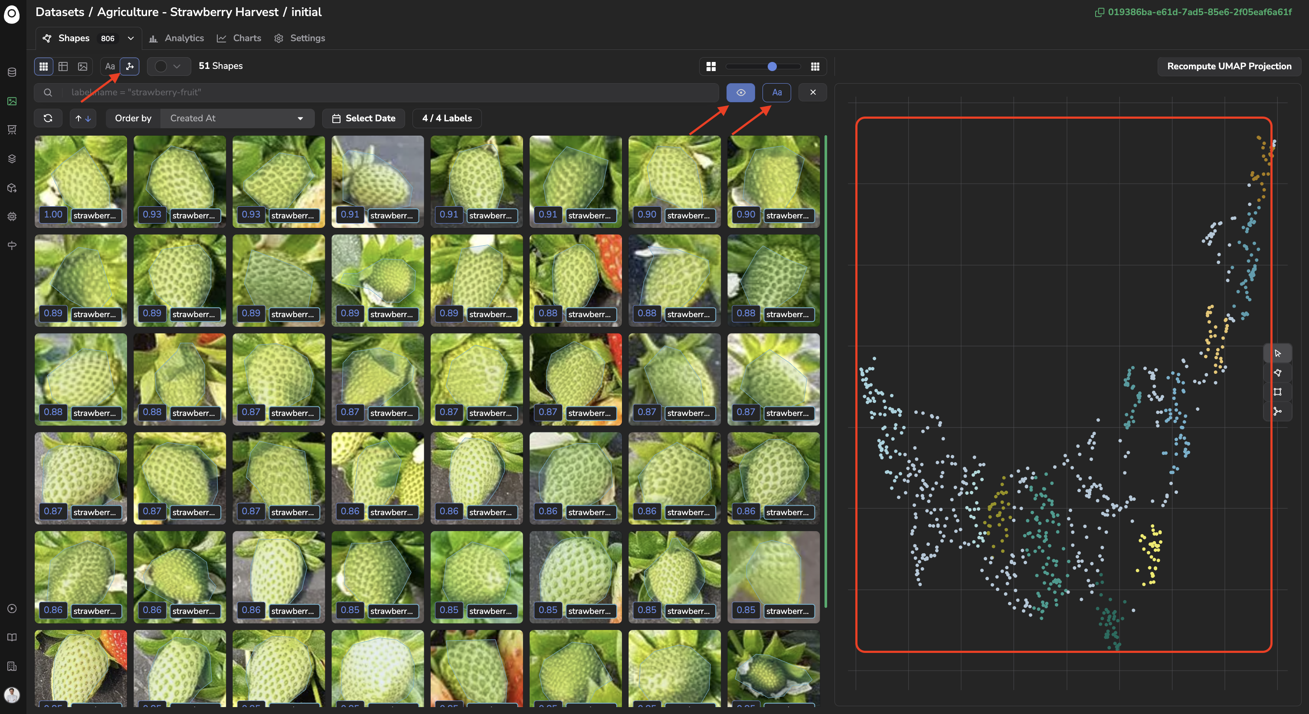The width and height of the screenshot is (1309, 714).
Task: Click the calendar icon on Select Date
Action: [336, 119]
